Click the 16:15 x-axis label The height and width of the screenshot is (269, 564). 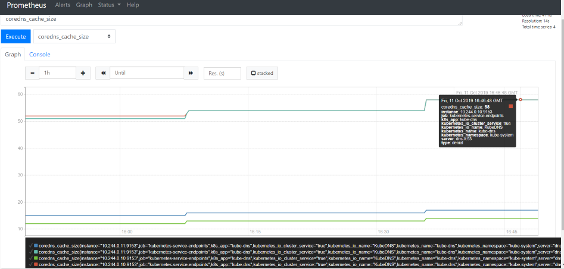coord(255,232)
